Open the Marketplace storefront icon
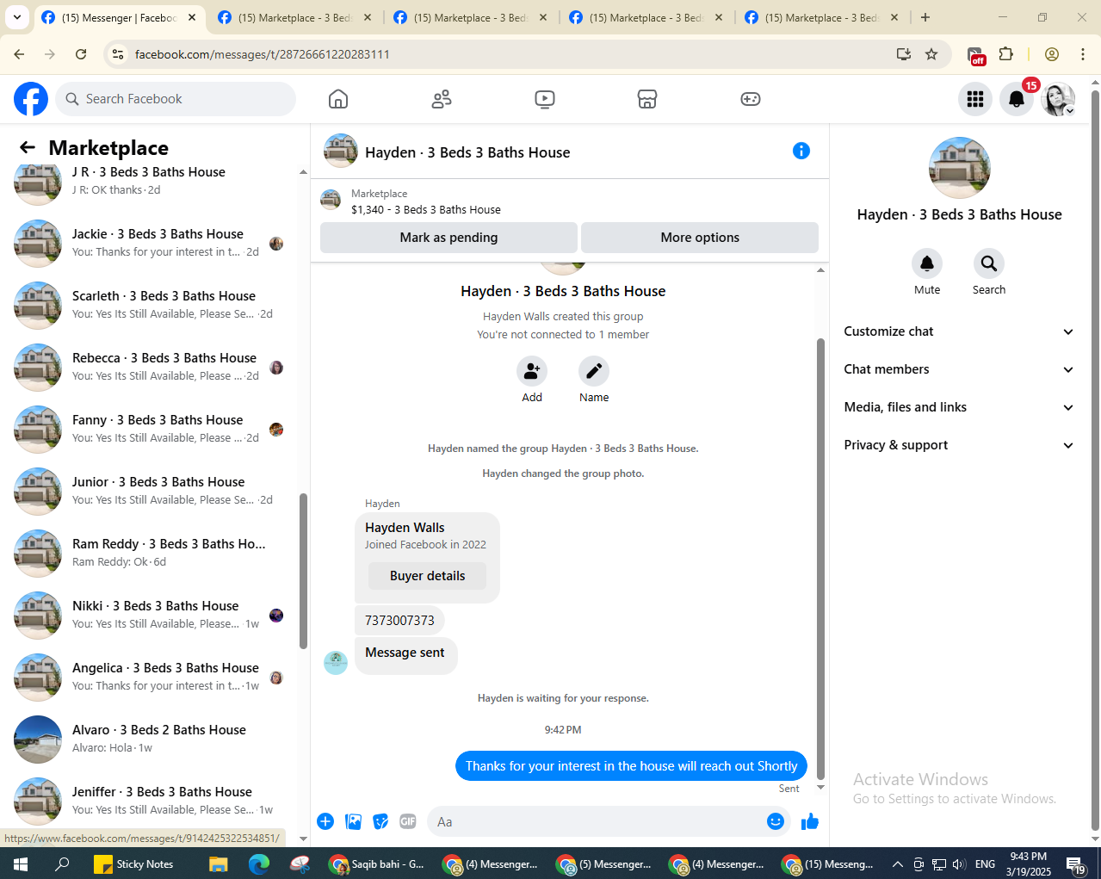Viewport: 1101px width, 879px height. click(x=647, y=99)
